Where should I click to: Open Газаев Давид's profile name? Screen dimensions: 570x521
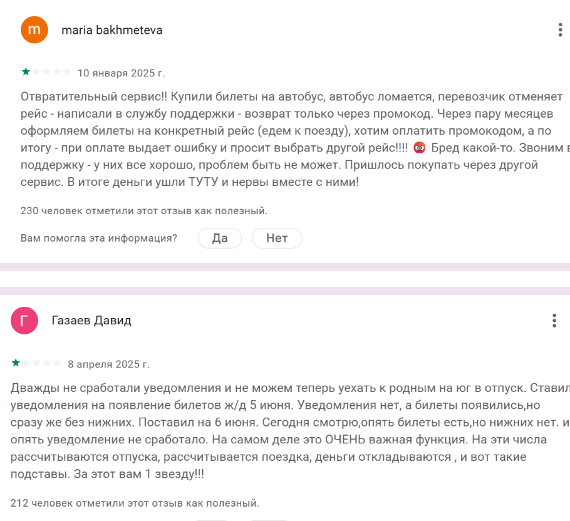(x=91, y=321)
